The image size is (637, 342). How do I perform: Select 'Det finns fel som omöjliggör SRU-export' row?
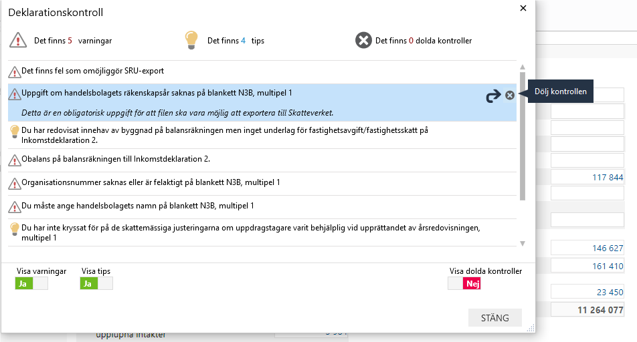pyautogui.click(x=262, y=72)
